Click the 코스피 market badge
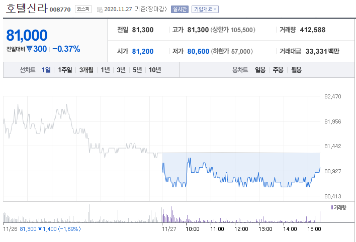Viewport: 356px width, 242px height. pos(83,9)
